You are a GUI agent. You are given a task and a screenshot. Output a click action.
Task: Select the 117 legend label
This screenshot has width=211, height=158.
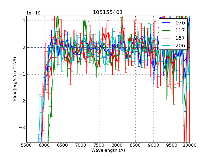point(180,30)
